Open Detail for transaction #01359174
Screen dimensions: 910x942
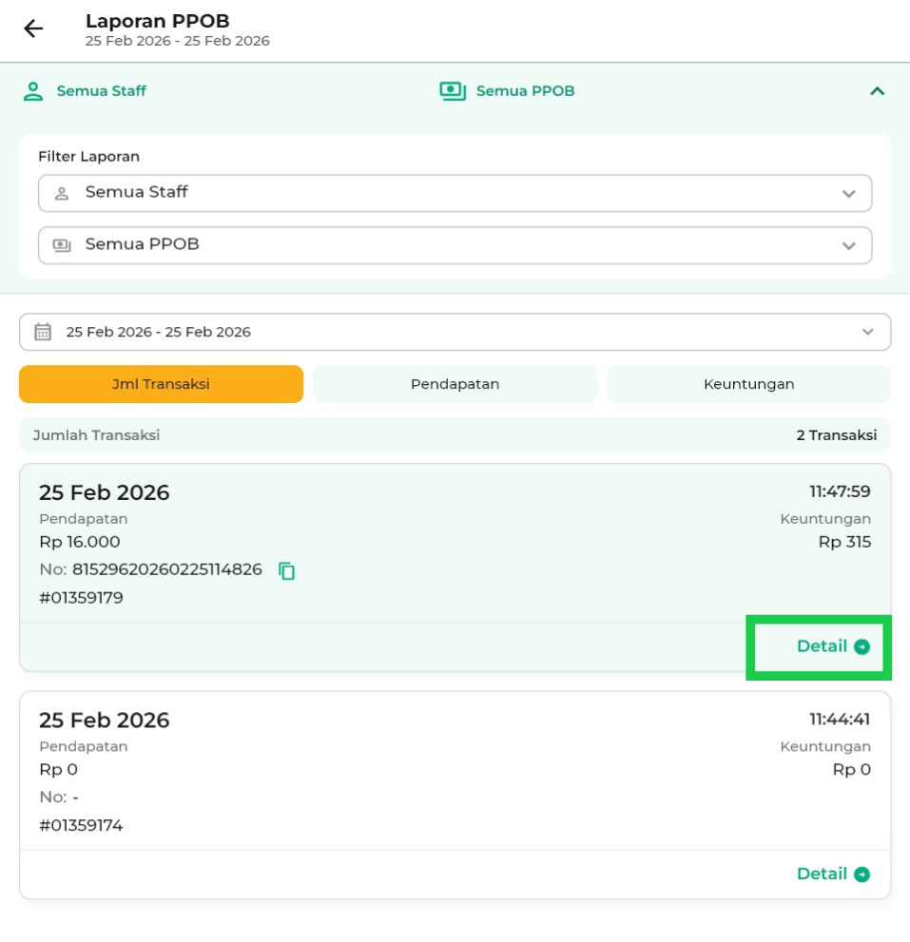pyautogui.click(x=822, y=874)
